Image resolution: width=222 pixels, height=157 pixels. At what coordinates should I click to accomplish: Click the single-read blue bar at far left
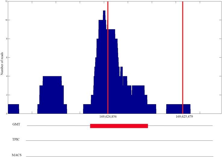pyautogui.click(x=13, y=109)
